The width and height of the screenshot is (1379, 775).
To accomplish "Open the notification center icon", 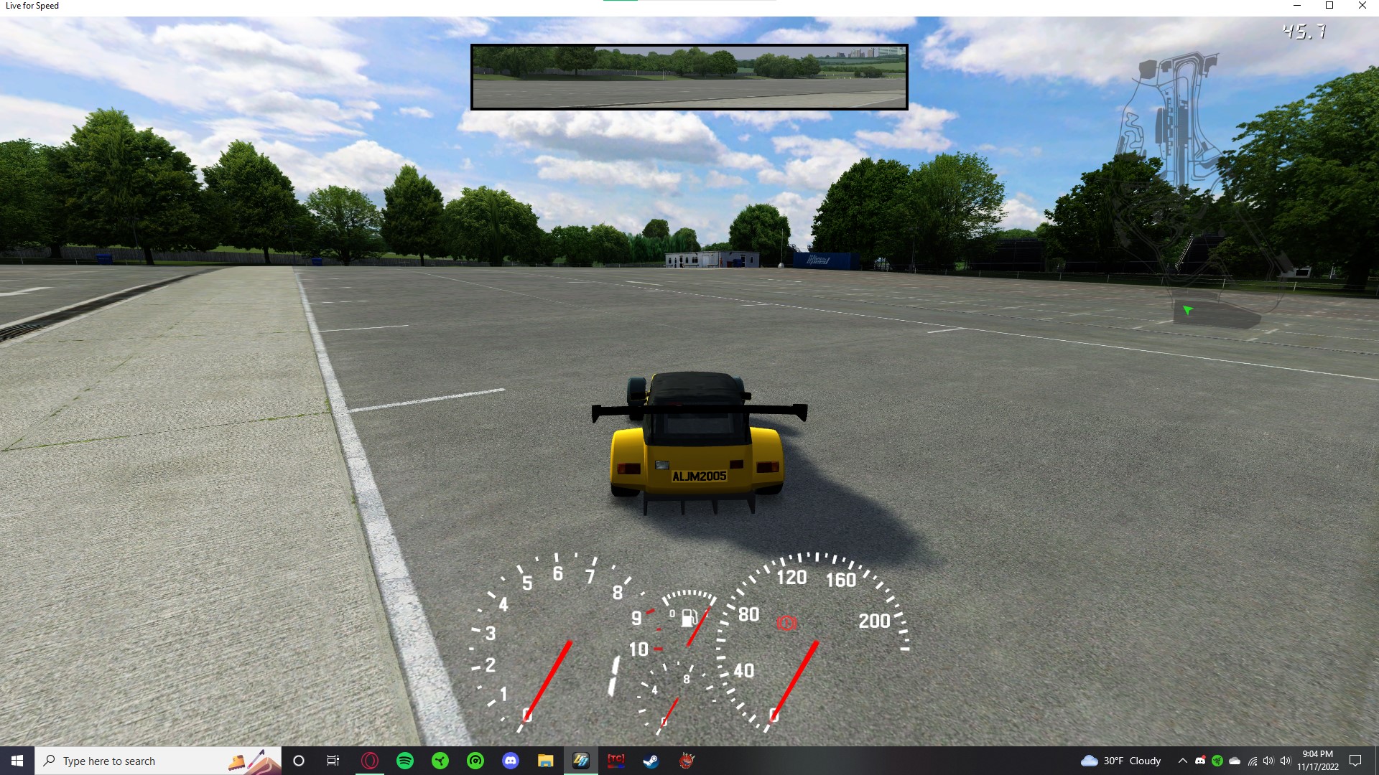I will tap(1355, 761).
